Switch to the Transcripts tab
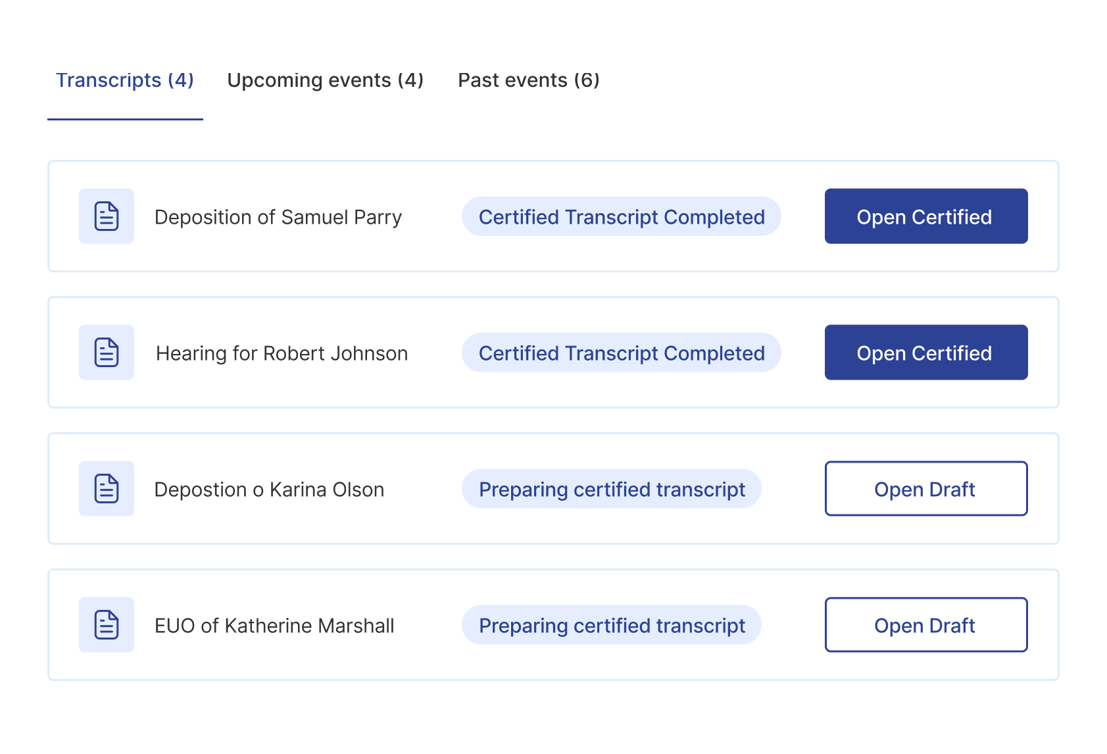 point(125,80)
